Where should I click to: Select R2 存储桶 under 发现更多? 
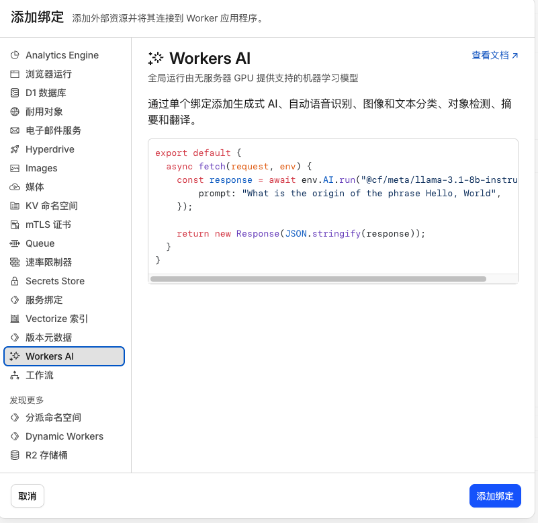pyautogui.click(x=46, y=455)
